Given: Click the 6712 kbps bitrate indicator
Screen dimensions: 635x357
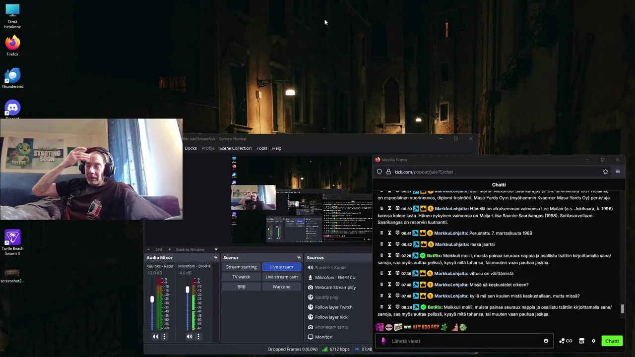Looking at the screenshot, I should click(x=336, y=349).
